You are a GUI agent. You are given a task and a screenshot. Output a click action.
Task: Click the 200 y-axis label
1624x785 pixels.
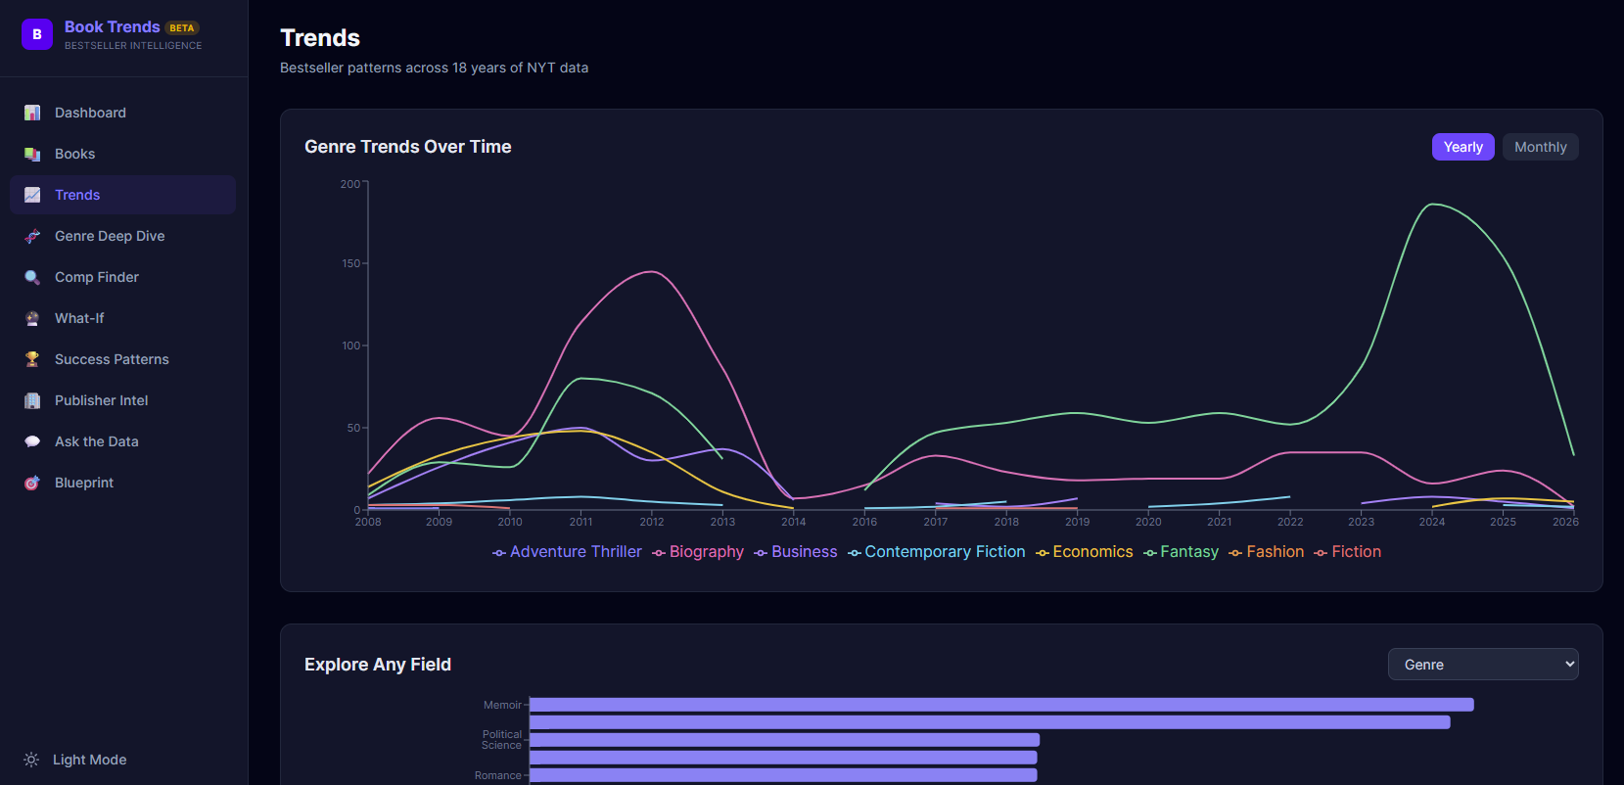point(350,184)
